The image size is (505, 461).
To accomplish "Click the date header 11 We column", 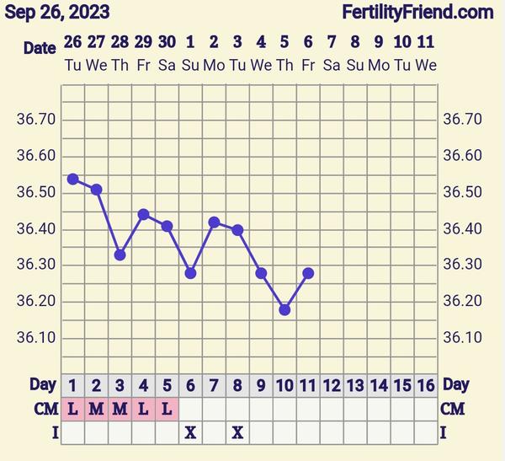I will (426, 52).
